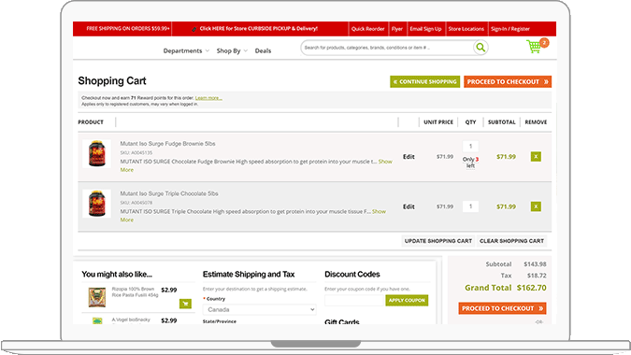Open Sign-In / Register
This screenshot has width=631, height=355.
point(510,29)
